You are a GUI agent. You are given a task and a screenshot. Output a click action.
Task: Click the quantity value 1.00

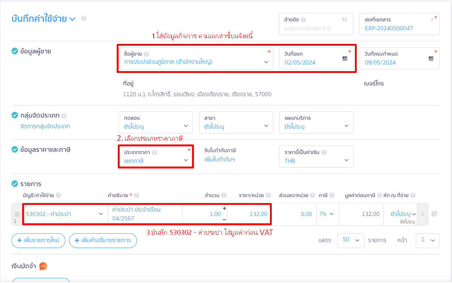(x=215, y=214)
